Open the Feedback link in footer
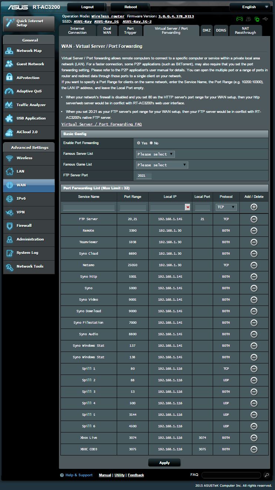Screen dimensions: 275x490 [136, 475]
